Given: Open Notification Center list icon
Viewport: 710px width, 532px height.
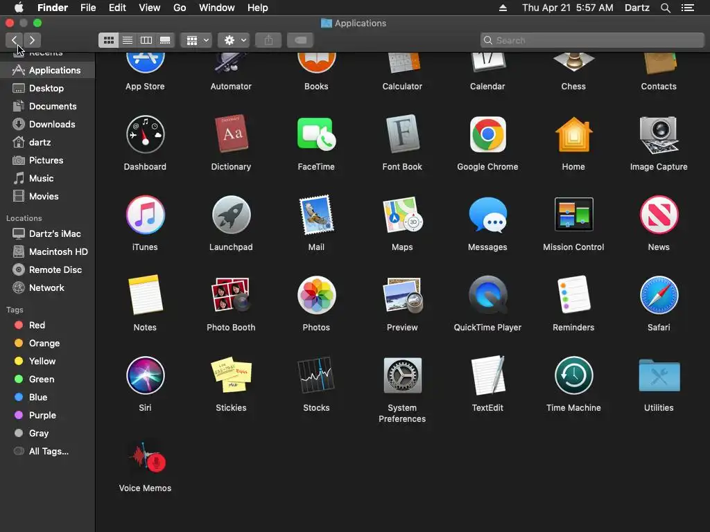Looking at the screenshot, I should [x=688, y=8].
